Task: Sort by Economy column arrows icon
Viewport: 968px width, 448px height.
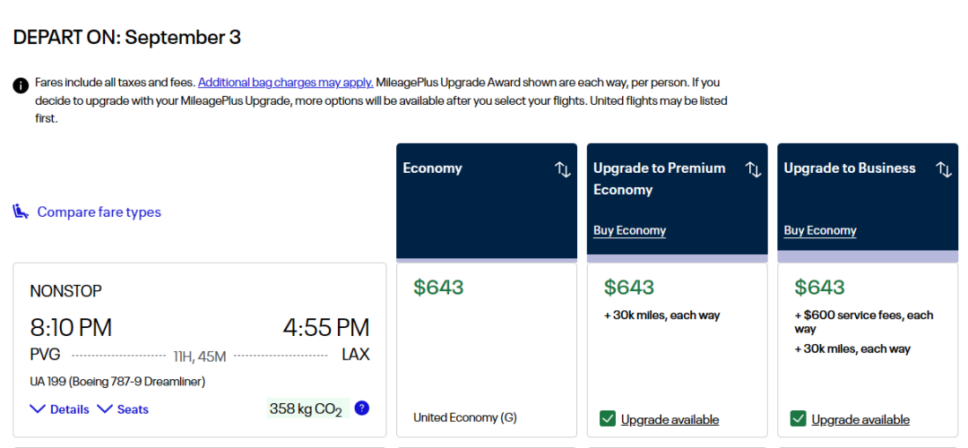Action: [x=563, y=169]
